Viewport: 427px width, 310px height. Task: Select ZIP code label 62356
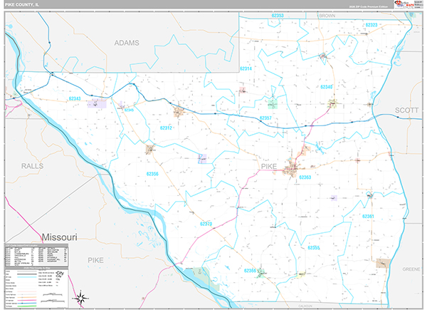point(152,173)
